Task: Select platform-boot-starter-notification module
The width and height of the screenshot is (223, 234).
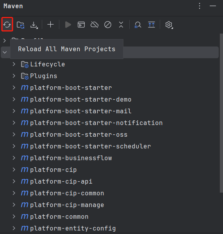Action: [x=96, y=123]
